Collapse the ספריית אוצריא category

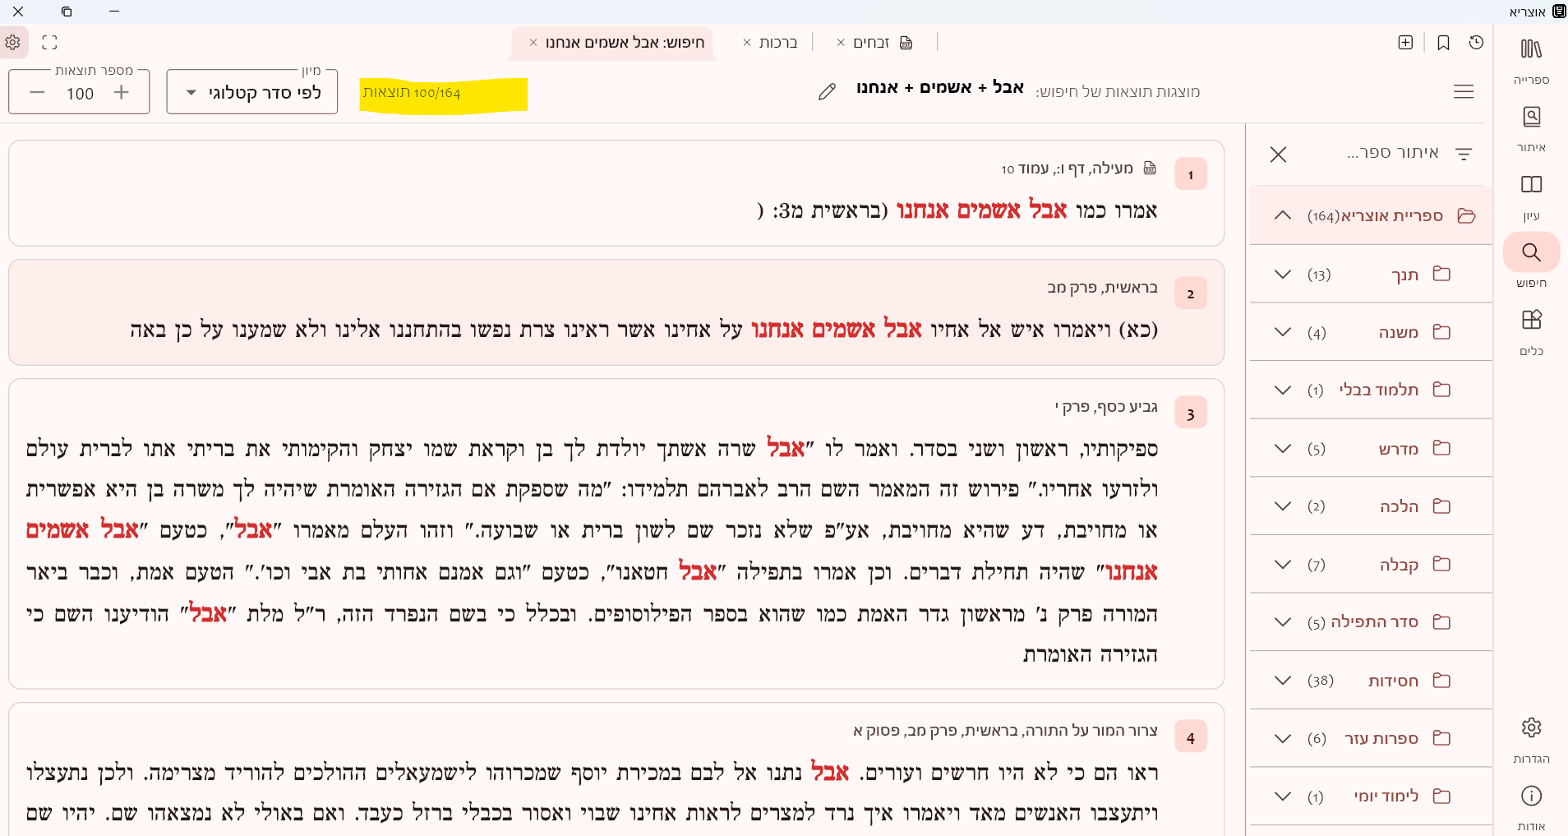1280,215
